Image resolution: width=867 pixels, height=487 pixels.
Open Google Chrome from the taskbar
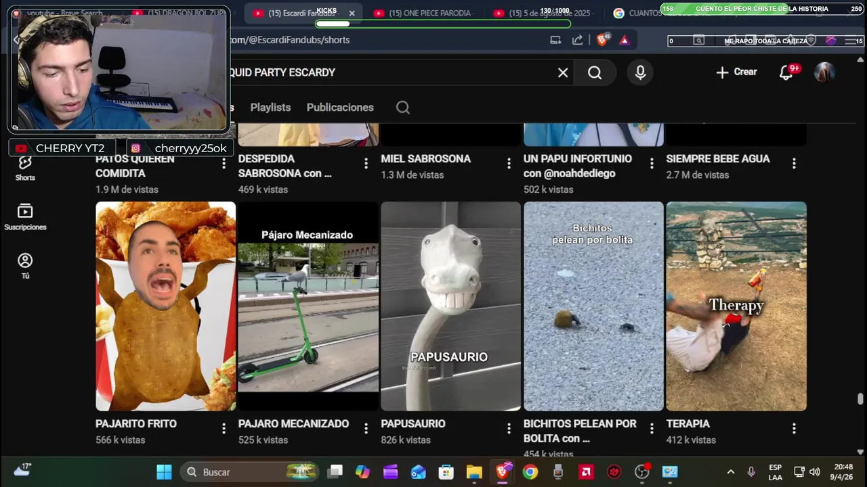(x=530, y=471)
